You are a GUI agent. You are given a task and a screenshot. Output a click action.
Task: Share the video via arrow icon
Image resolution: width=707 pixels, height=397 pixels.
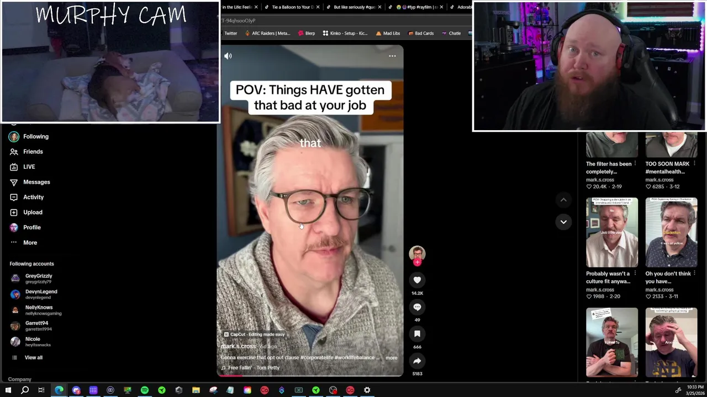(x=417, y=361)
